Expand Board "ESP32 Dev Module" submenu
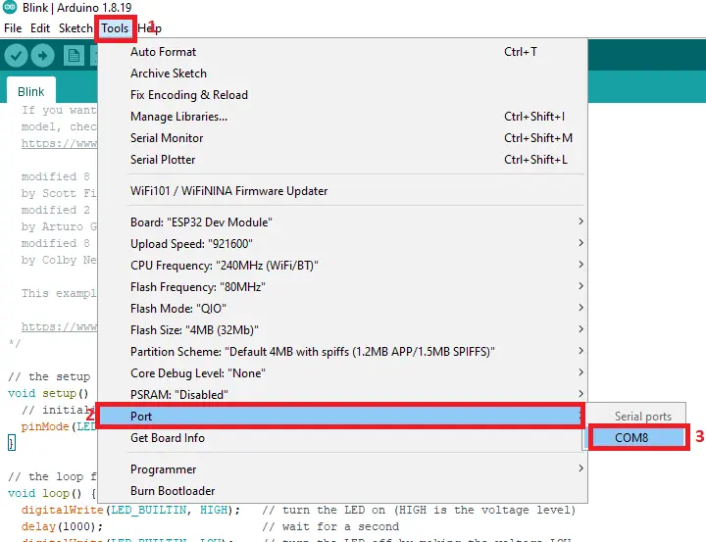706x542 pixels. (342, 222)
